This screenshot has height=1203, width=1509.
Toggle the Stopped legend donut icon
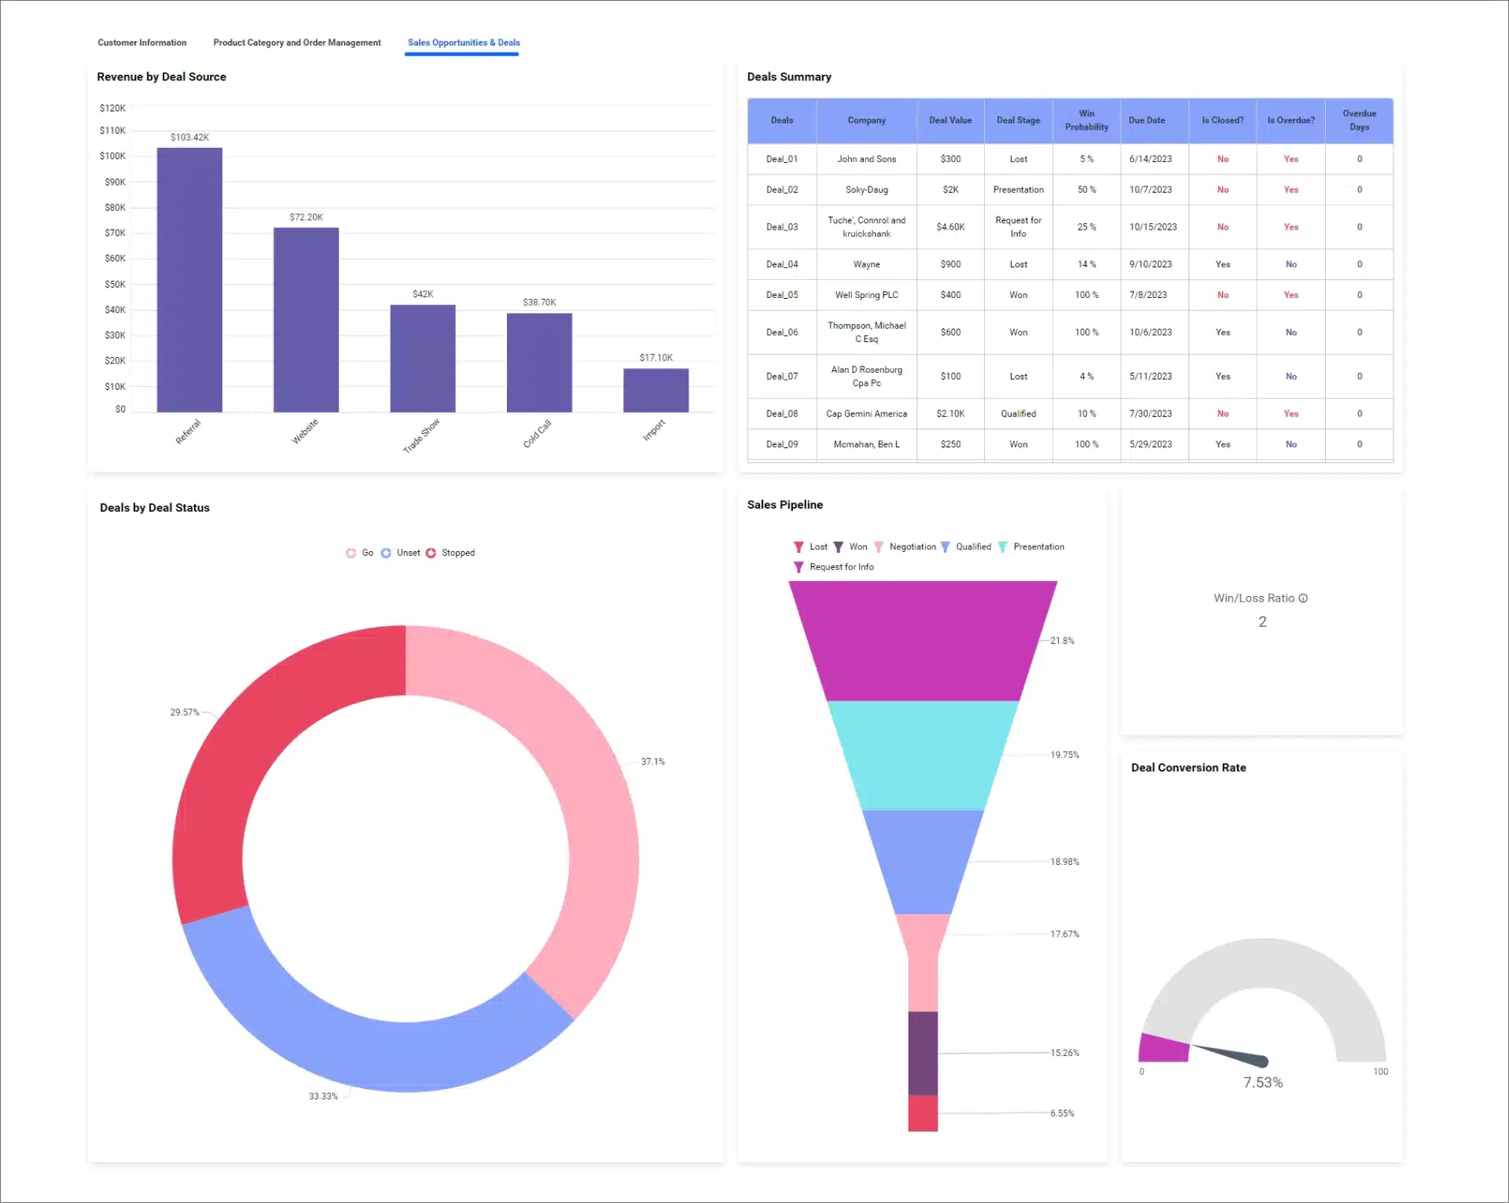pos(431,553)
